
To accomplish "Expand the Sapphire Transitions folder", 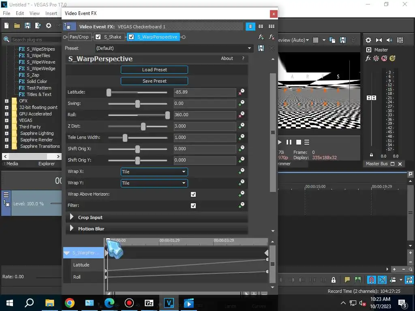I will click(6, 146).
